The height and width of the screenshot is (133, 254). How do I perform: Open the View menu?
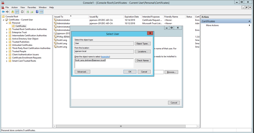click(x=23, y=7)
